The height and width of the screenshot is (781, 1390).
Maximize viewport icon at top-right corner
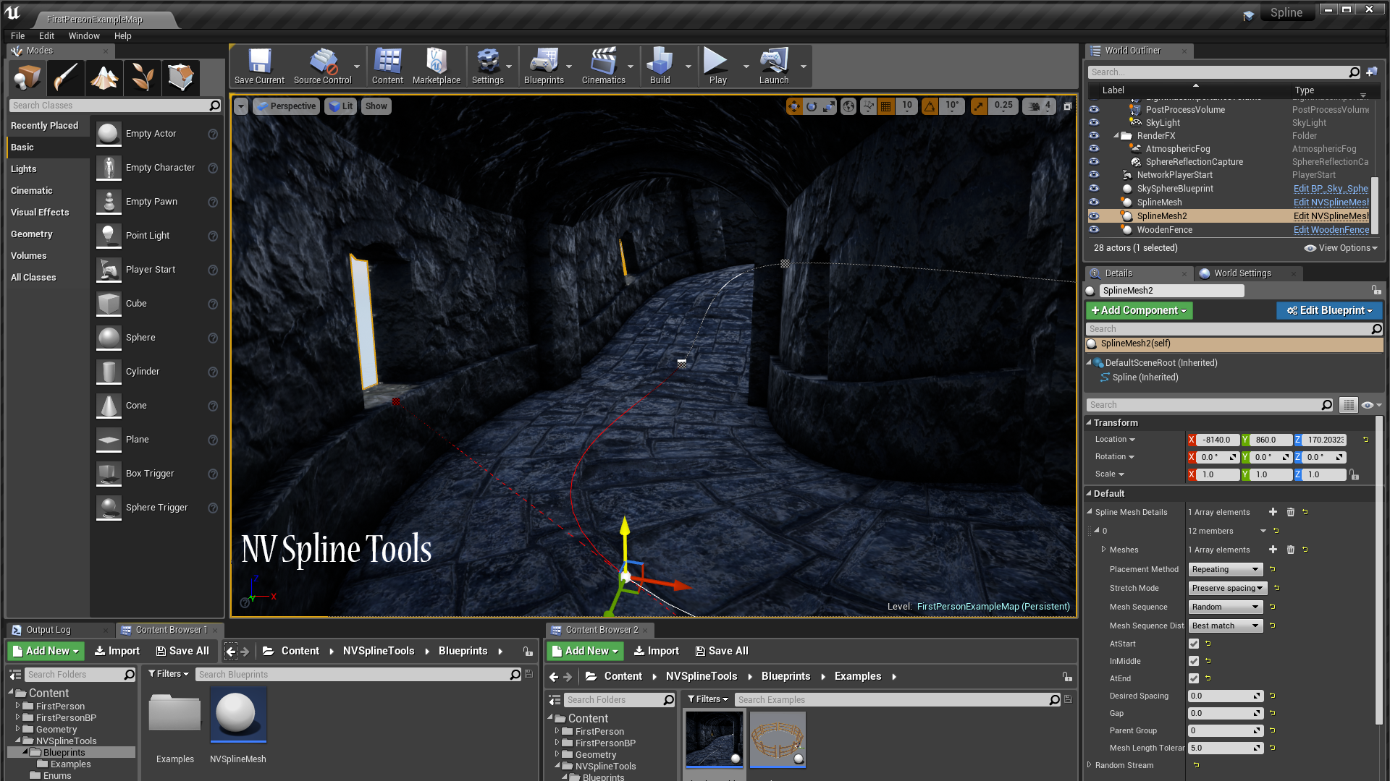click(x=1067, y=106)
